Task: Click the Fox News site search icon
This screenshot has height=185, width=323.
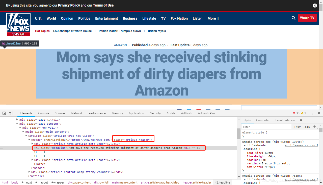Action: pyautogui.click(x=293, y=18)
